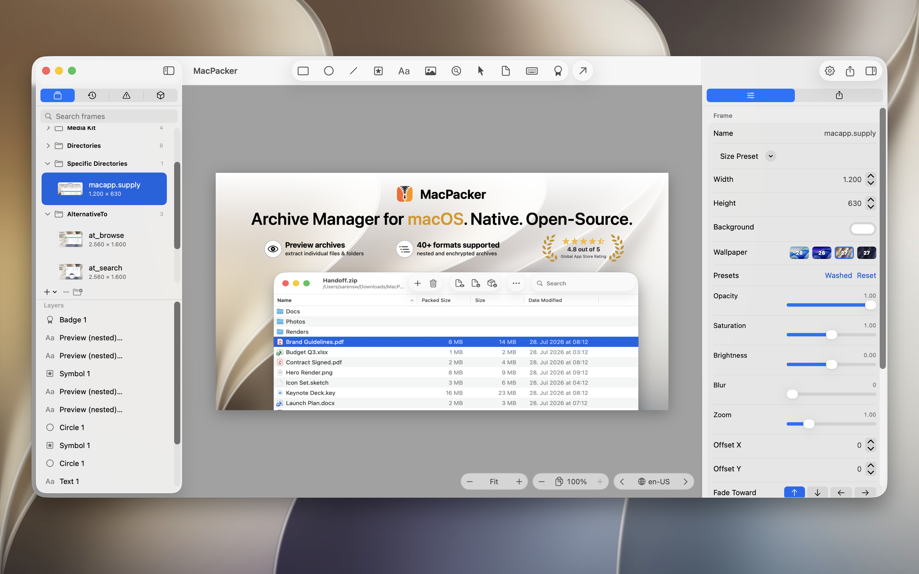This screenshot has height=574, width=919.
Task: Toggle the right inspector sidebar
Action: click(871, 71)
